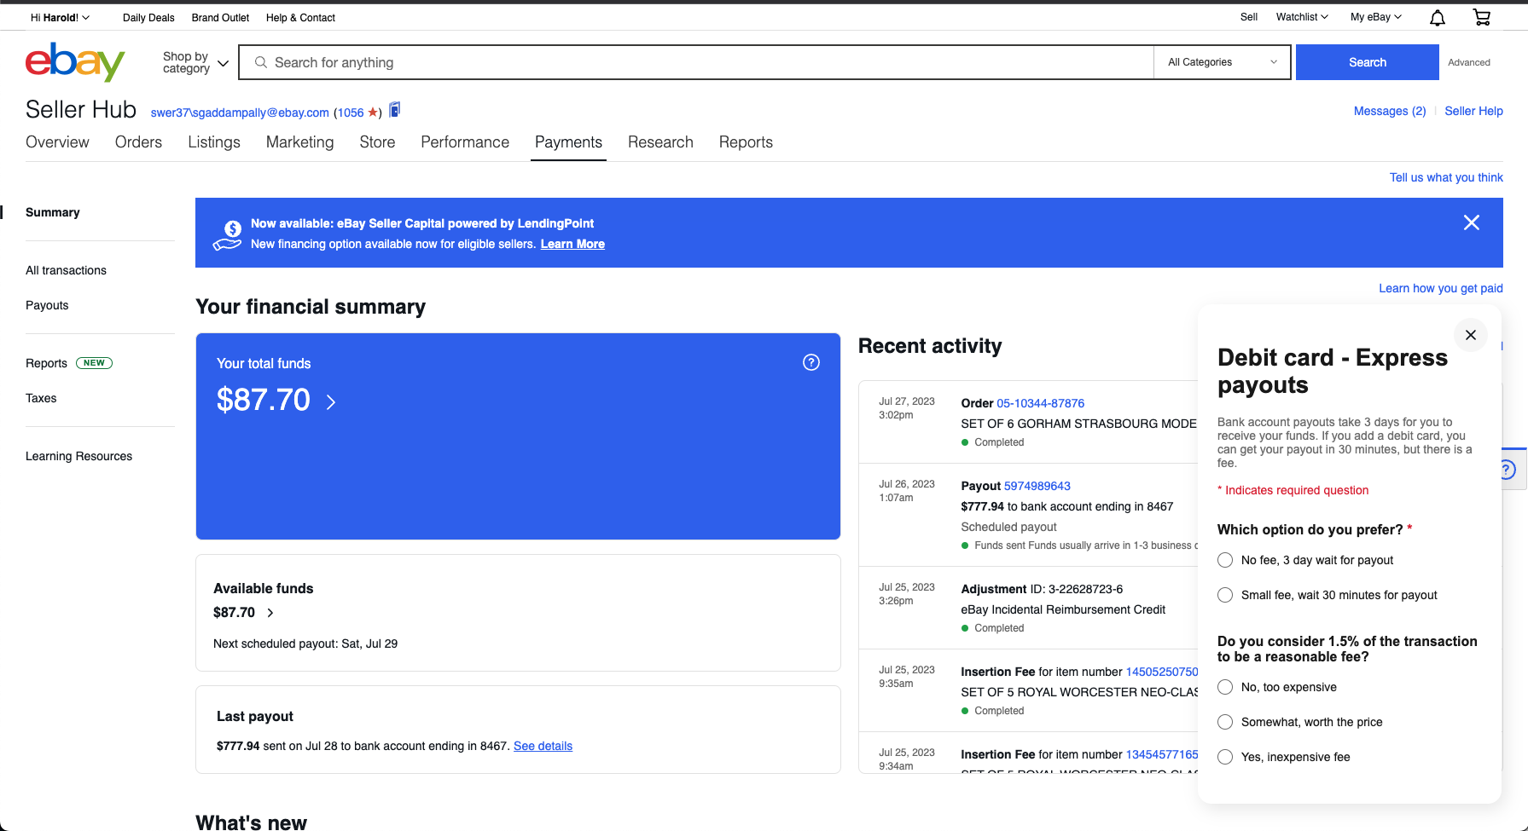The height and width of the screenshot is (831, 1528).
Task: Open Taxes in sidebar
Action: click(41, 398)
